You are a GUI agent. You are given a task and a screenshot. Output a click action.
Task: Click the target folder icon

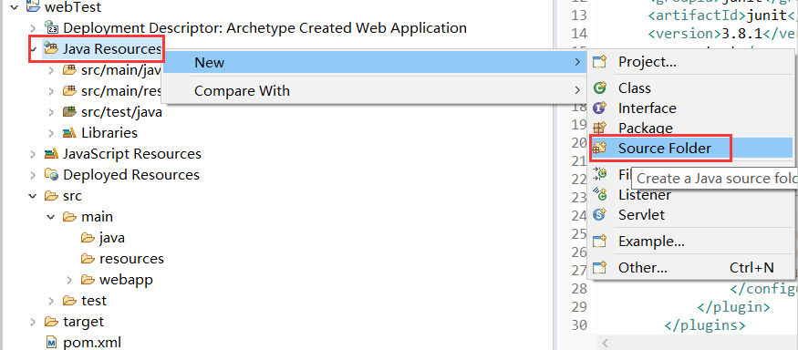tap(51, 322)
